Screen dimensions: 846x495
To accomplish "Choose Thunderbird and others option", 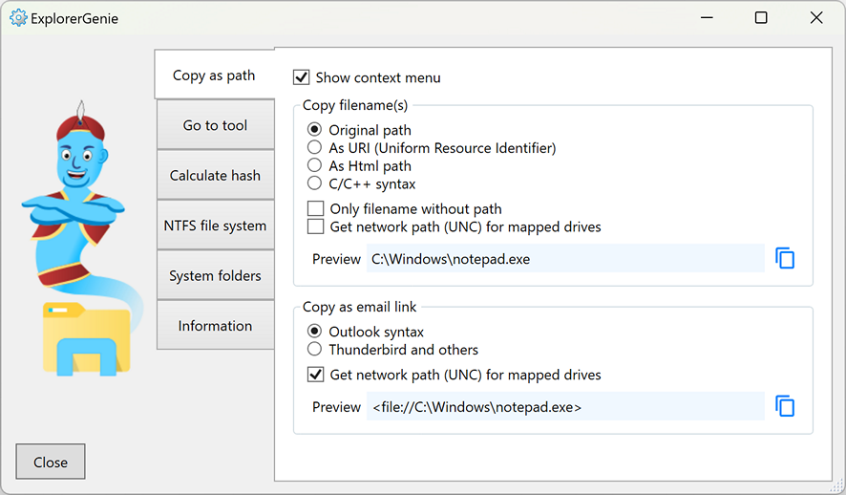I will pos(314,349).
